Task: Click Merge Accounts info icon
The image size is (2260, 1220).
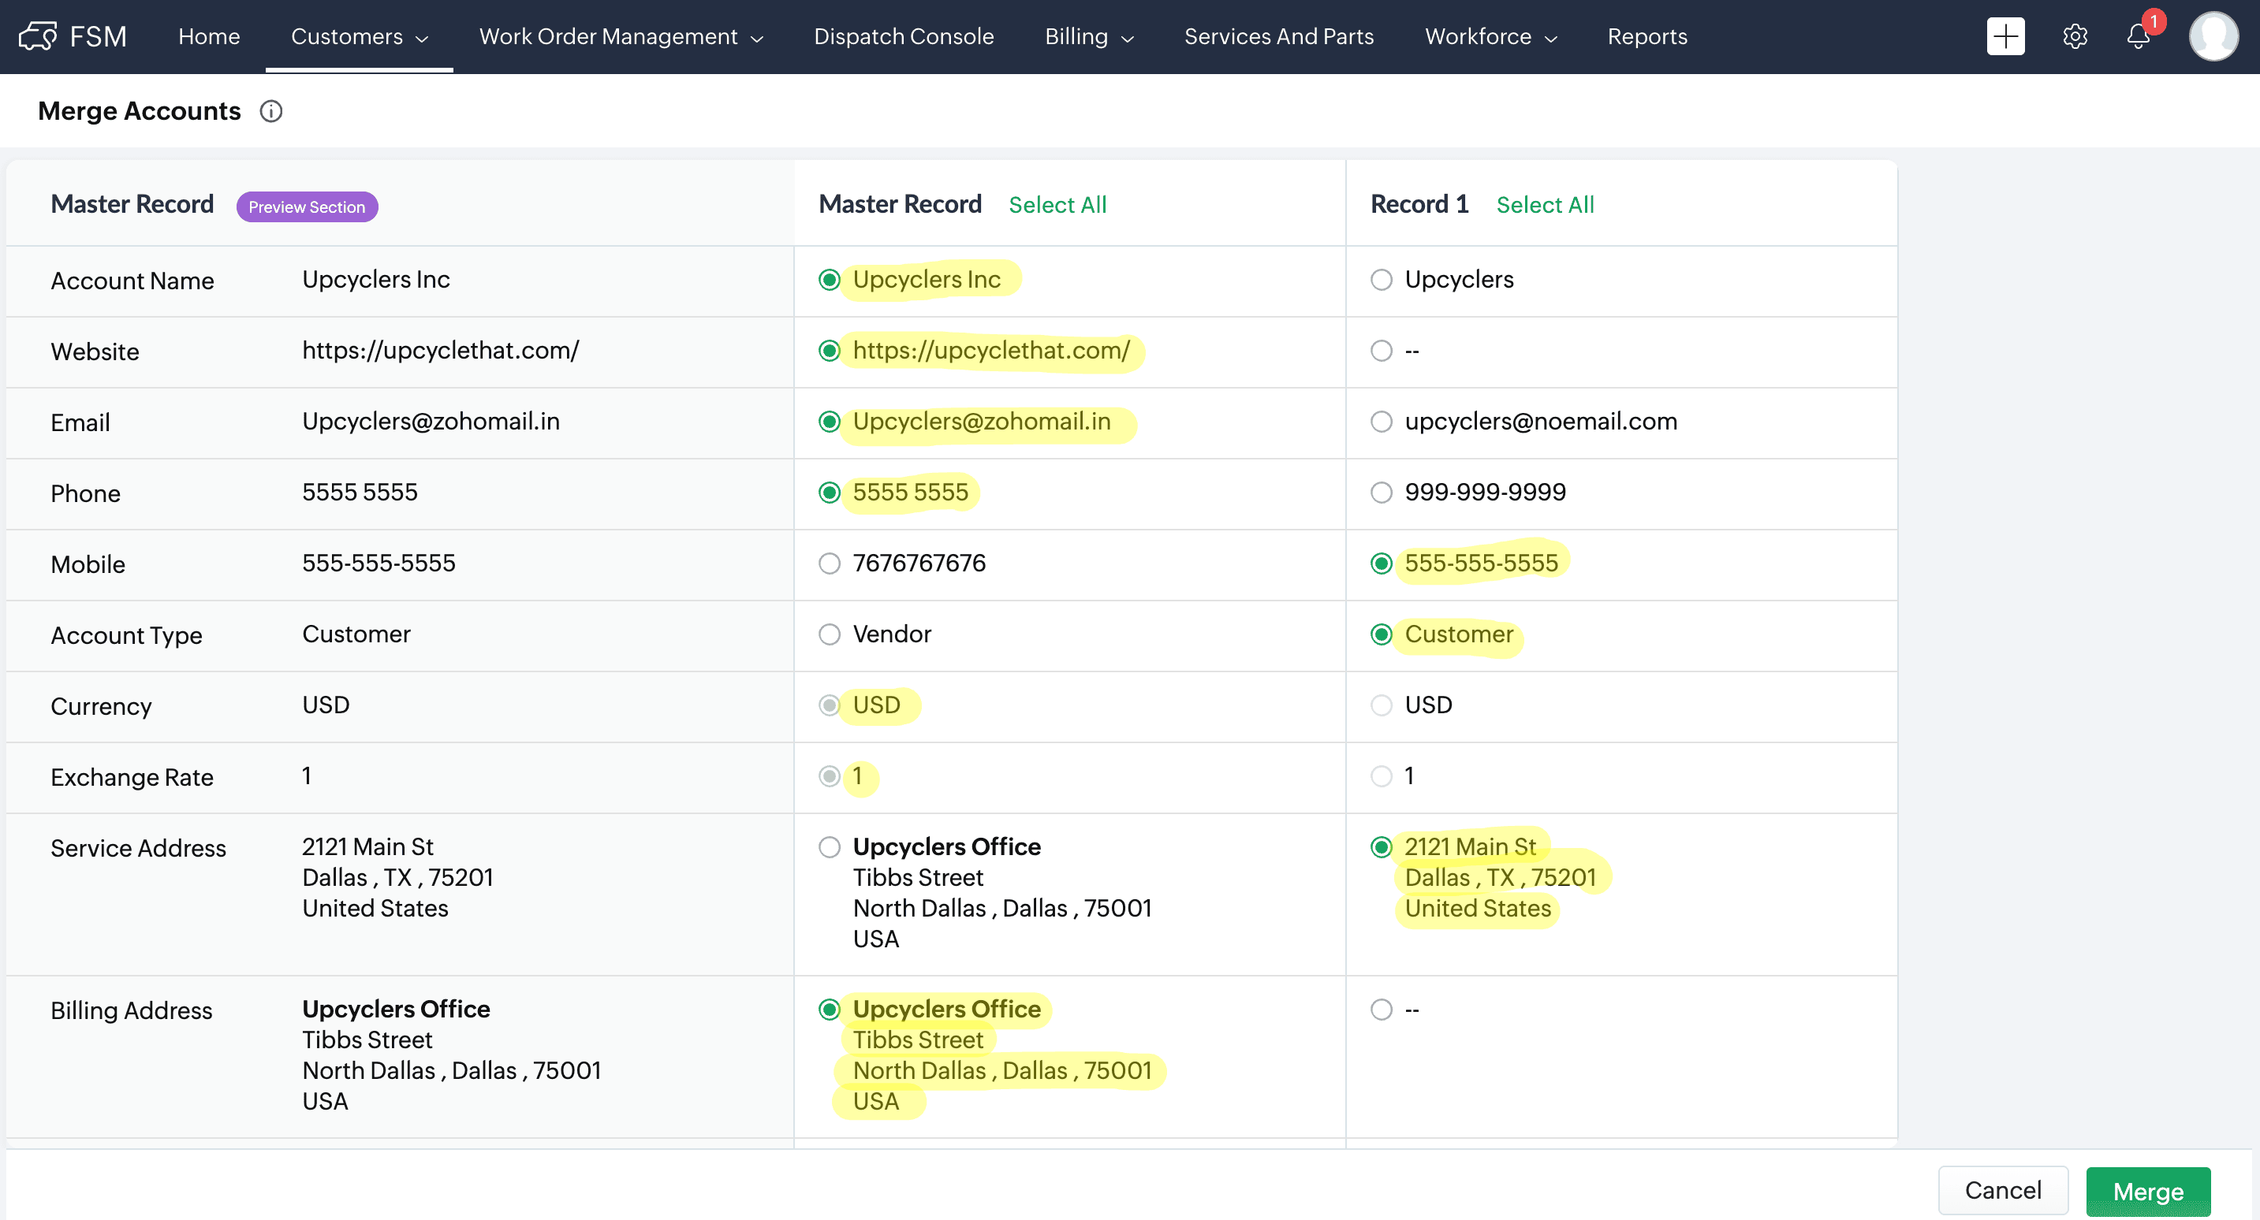Action: coord(271,111)
